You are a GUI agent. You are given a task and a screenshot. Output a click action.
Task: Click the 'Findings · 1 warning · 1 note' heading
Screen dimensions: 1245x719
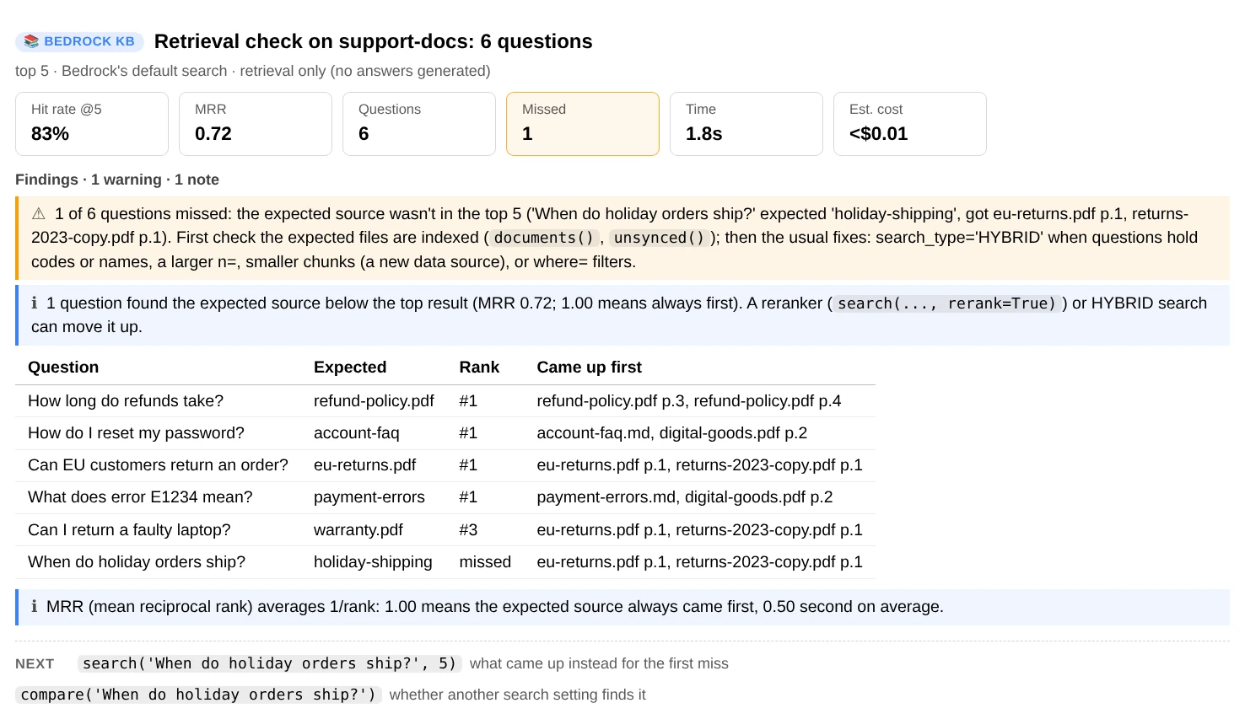click(117, 180)
